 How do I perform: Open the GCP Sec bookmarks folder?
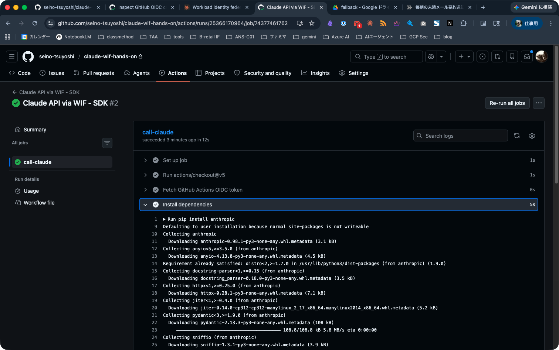click(414, 37)
